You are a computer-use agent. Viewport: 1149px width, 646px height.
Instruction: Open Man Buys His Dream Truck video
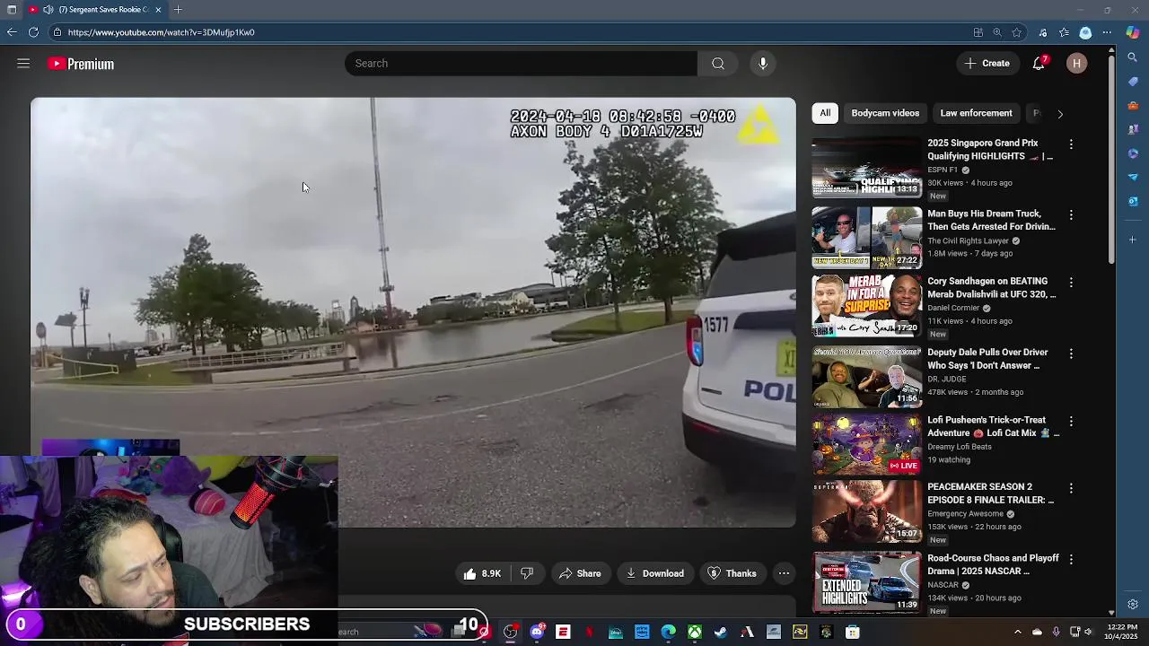(991, 220)
